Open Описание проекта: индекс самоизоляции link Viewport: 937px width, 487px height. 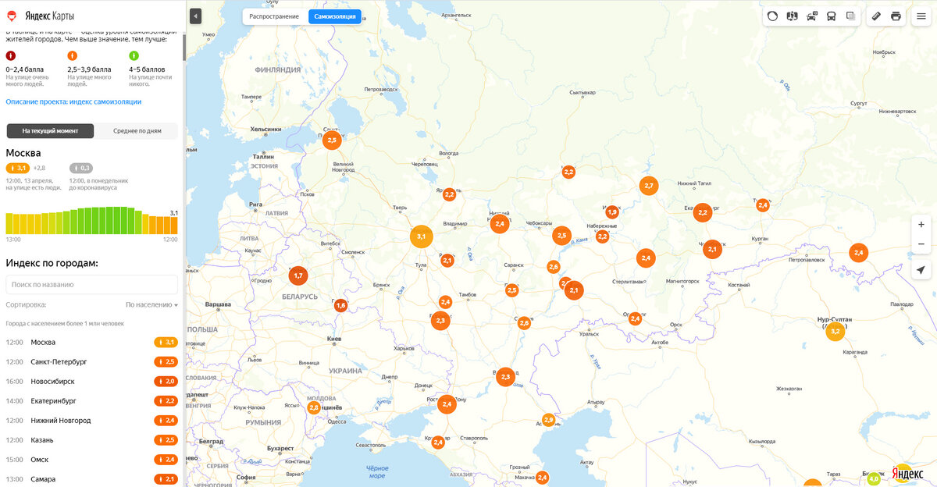point(73,101)
